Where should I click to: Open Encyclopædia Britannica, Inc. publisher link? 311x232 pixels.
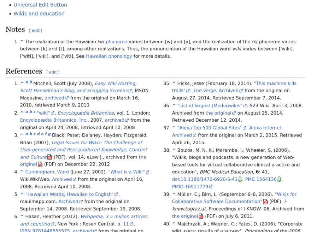coord(54,120)
